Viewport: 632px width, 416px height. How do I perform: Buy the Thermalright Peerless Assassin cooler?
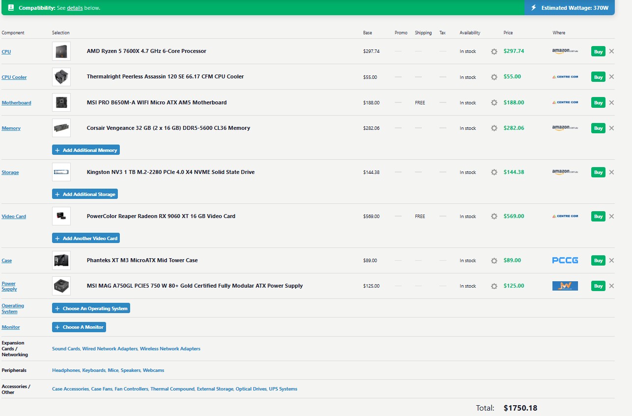tap(598, 77)
